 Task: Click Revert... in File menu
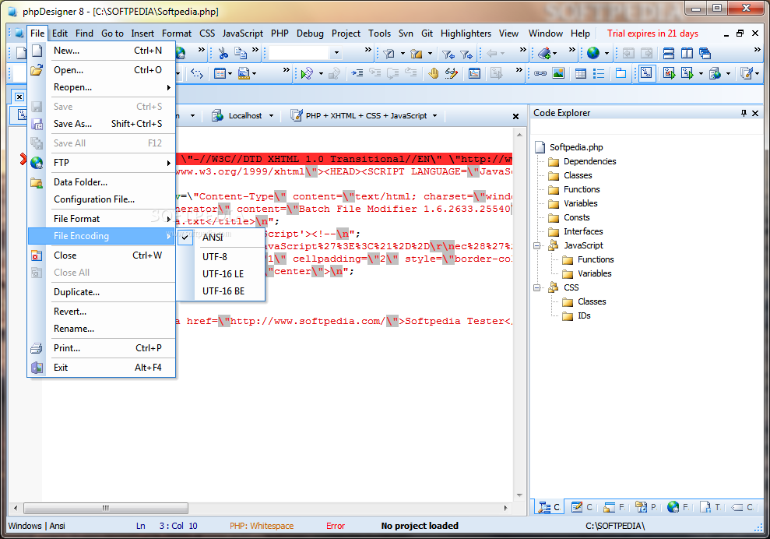click(101, 312)
